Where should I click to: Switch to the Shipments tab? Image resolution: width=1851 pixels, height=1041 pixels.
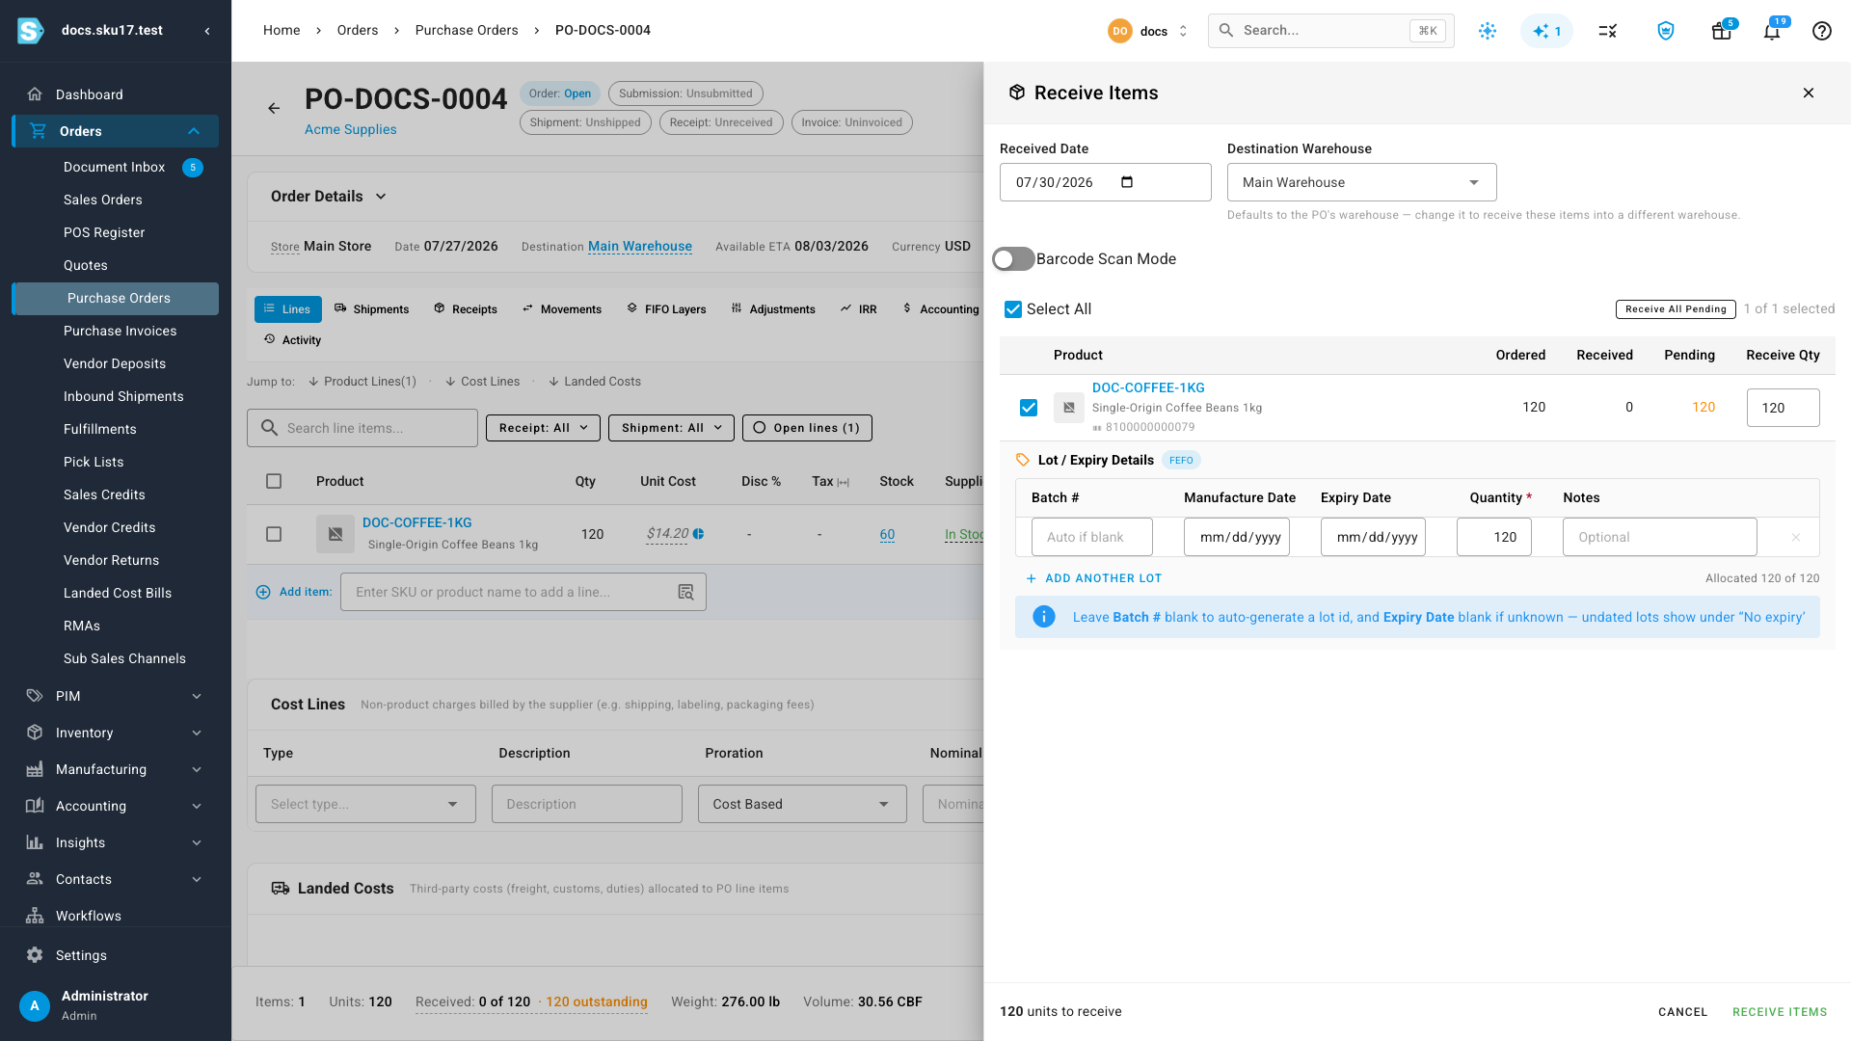pyautogui.click(x=371, y=309)
